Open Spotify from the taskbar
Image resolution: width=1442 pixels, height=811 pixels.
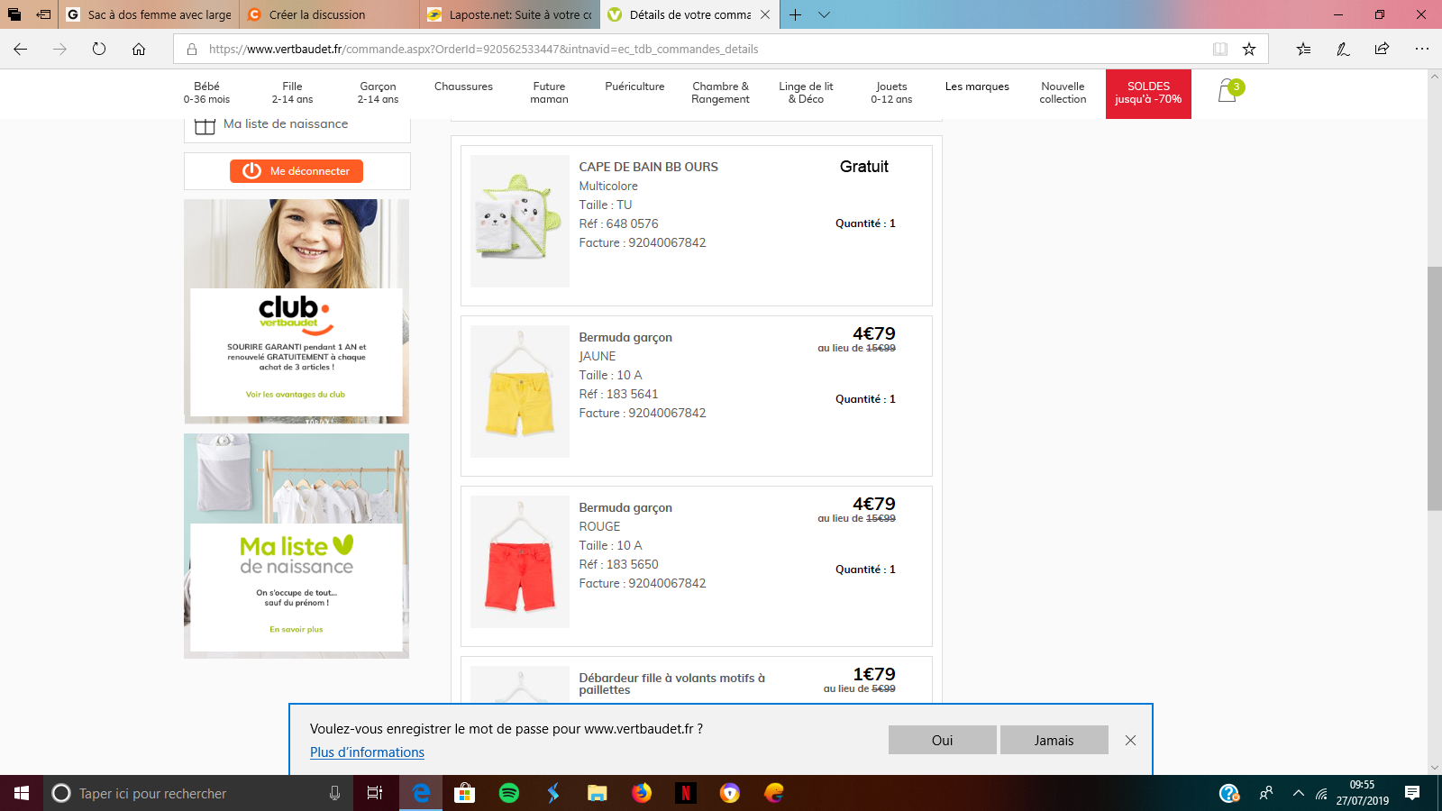(509, 793)
